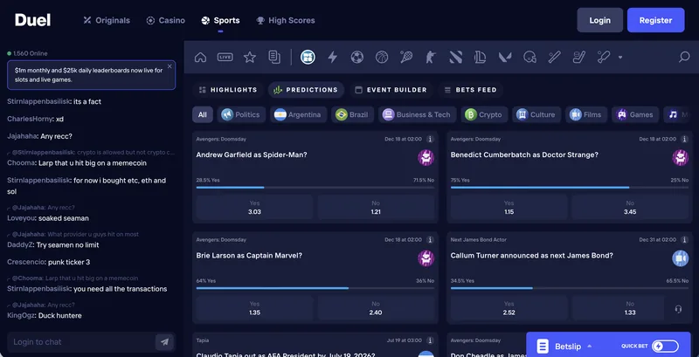699x357 pixels.
Task: Open the my bets documents icon
Action: pos(274,57)
